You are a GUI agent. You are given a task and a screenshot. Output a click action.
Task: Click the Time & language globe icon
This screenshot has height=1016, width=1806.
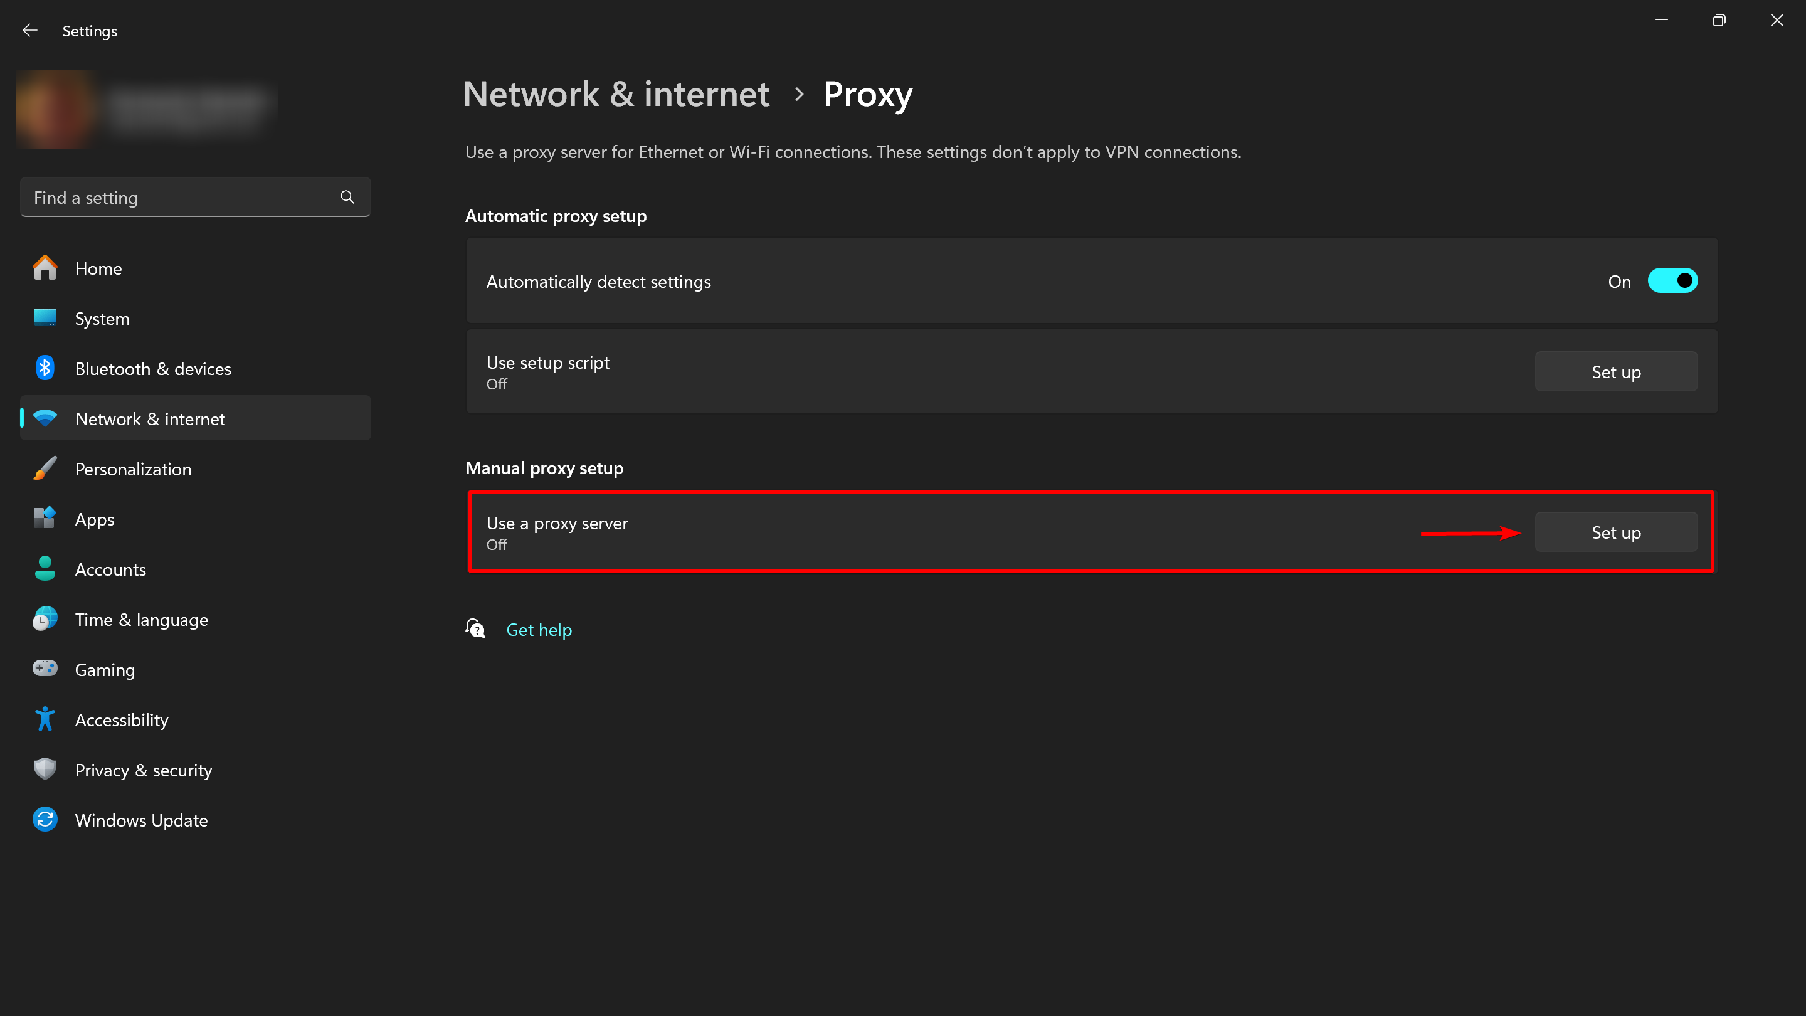45,619
